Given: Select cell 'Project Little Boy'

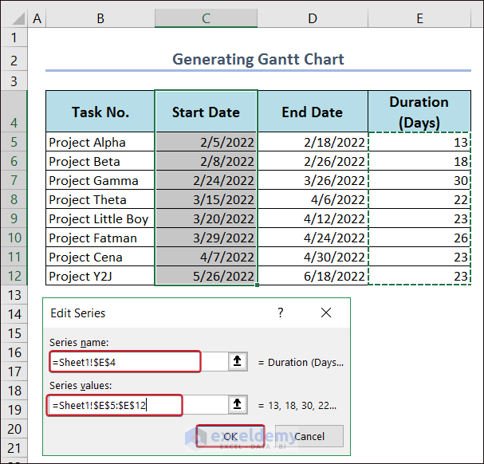Looking at the screenshot, I should (x=100, y=218).
